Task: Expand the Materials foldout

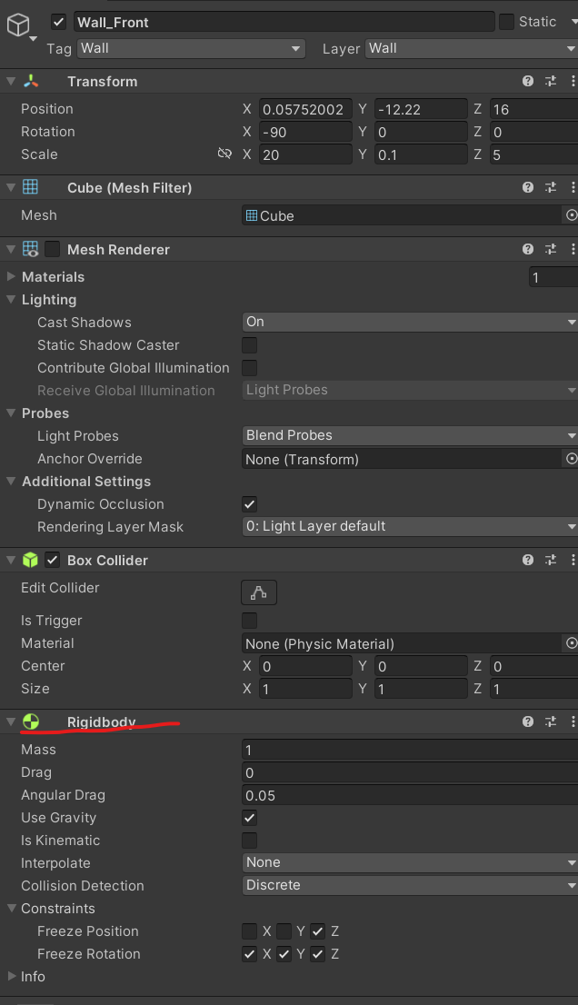Action: [x=12, y=277]
